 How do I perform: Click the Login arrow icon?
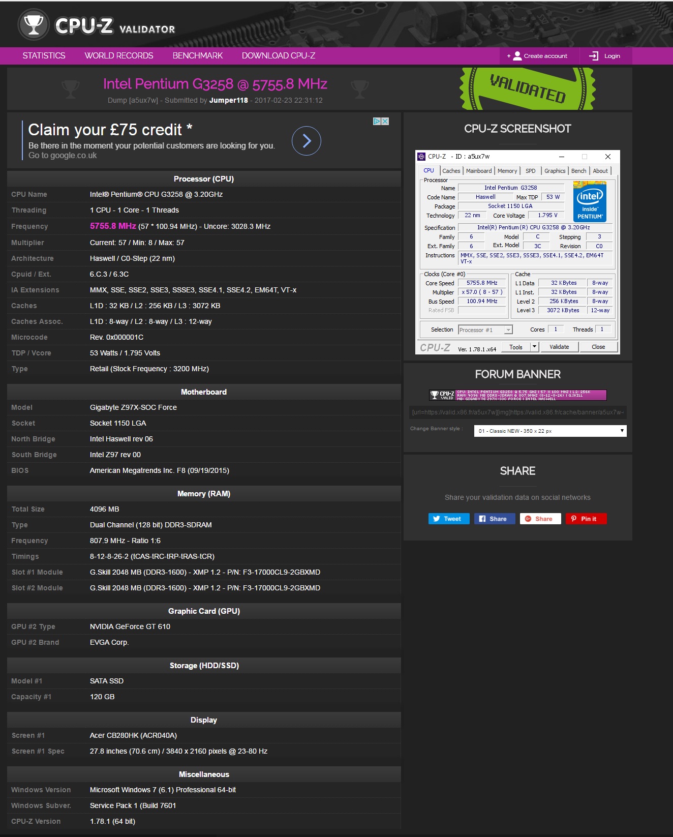coord(593,56)
